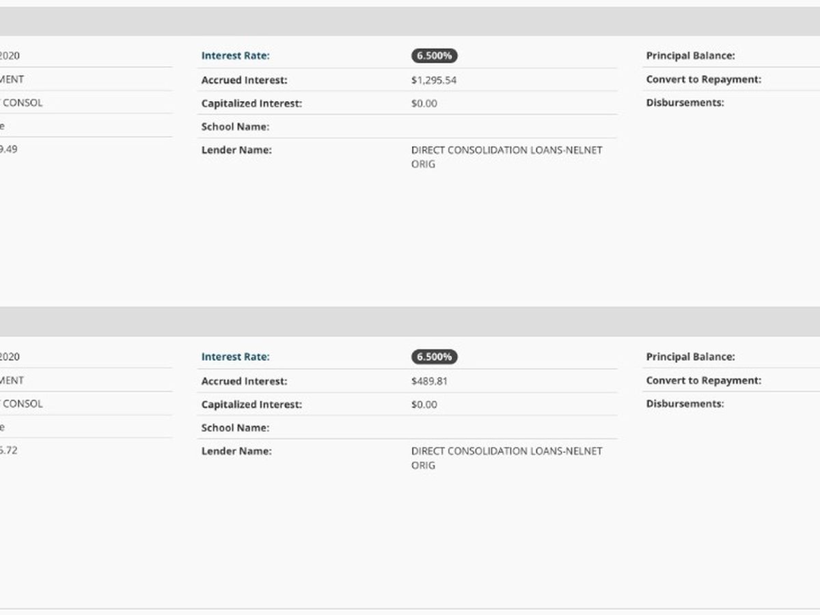Screen dimensions: 820x615
Task: Click Principal Balance label in the upper loan
Action: 690,56
